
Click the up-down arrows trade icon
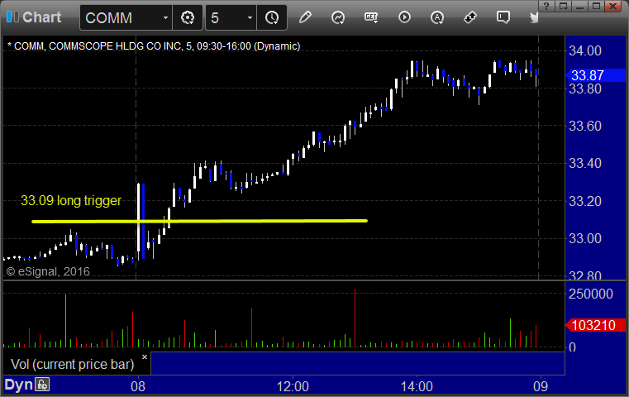pyautogui.click(x=470, y=17)
